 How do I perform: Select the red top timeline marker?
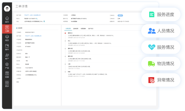point(65,33)
